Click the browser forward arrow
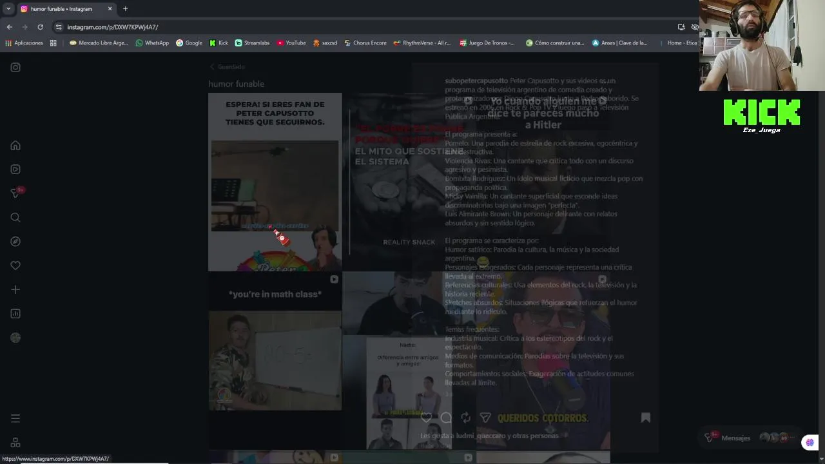 [x=24, y=27]
